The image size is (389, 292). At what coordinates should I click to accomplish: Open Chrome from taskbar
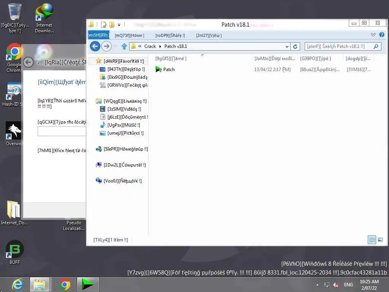(65, 284)
